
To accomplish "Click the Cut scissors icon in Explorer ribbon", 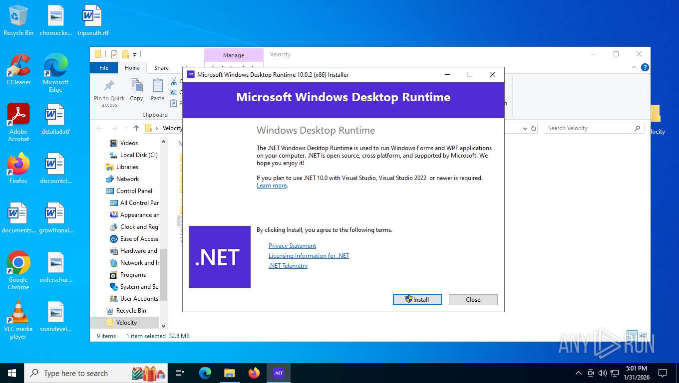I will coord(174,81).
